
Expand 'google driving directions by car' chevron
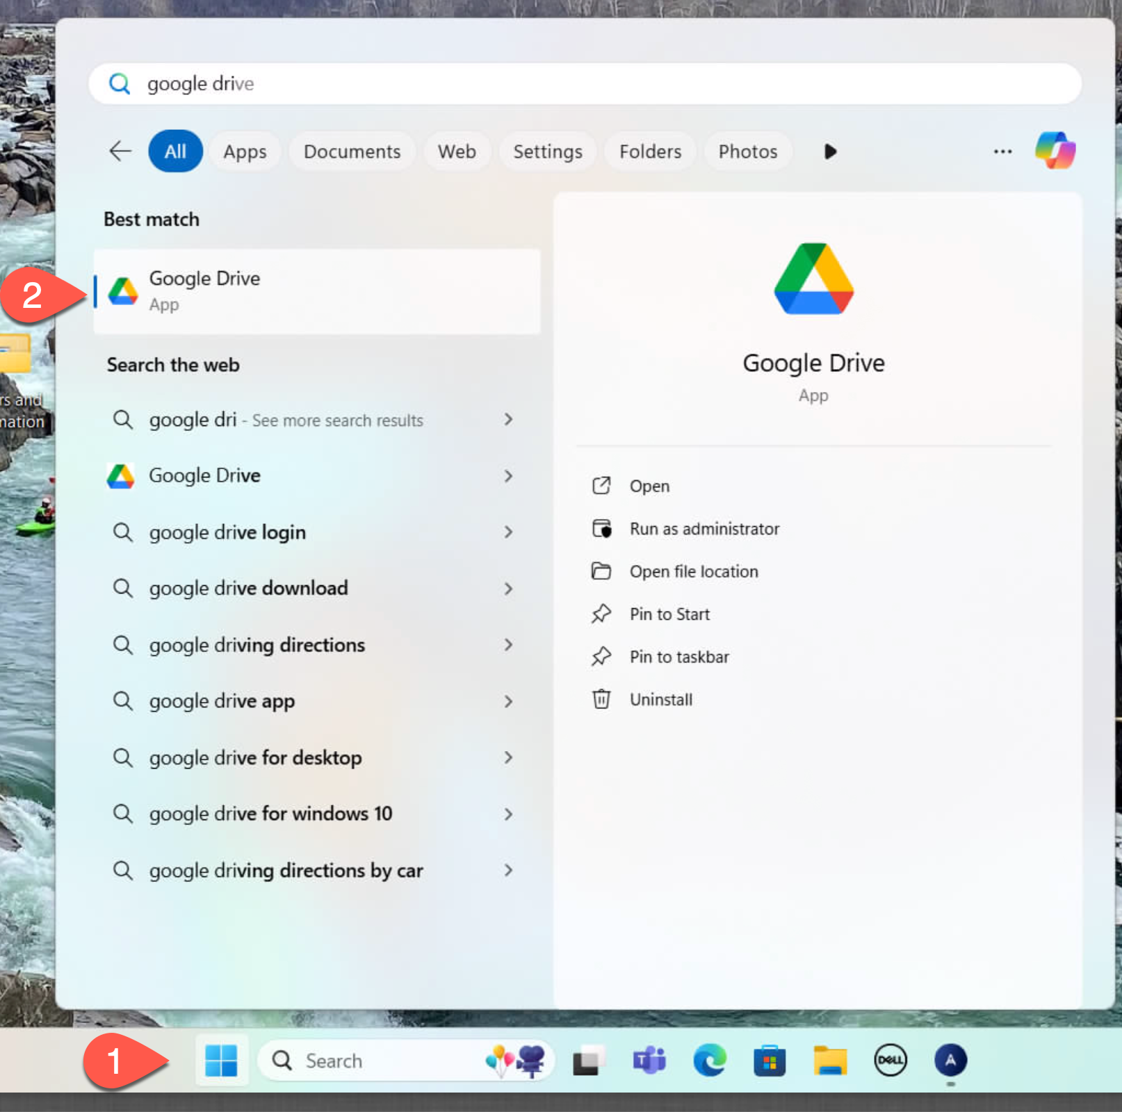click(509, 870)
